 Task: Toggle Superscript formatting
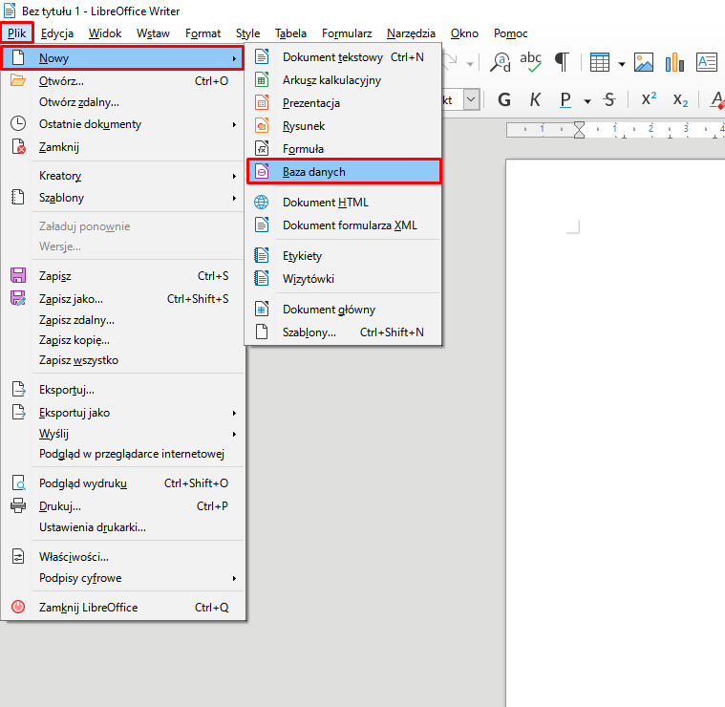(649, 99)
